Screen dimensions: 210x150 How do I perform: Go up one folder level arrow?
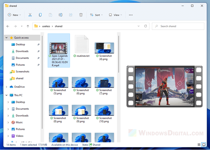tap(28, 26)
